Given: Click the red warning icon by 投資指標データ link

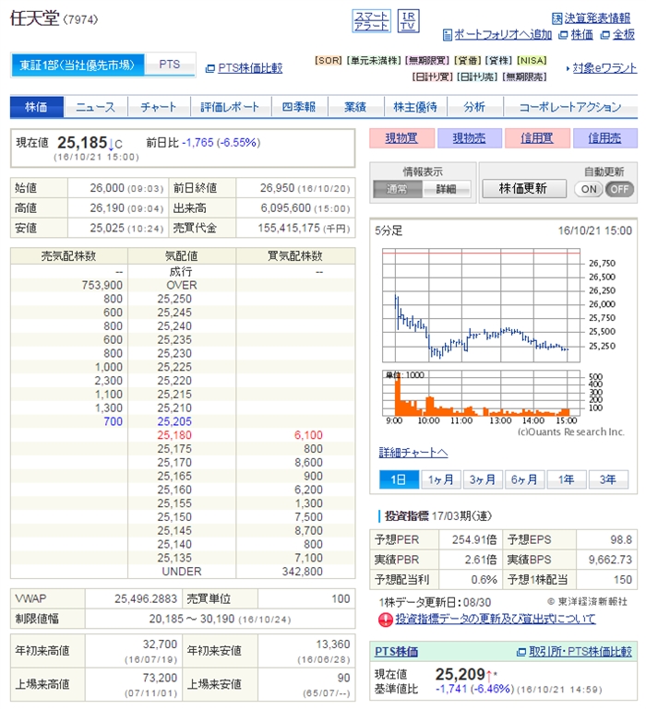Looking at the screenshot, I should [x=385, y=620].
